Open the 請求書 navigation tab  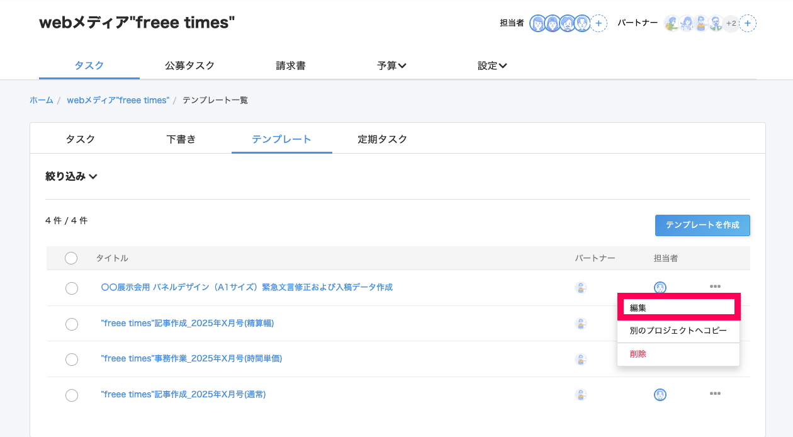(x=291, y=65)
